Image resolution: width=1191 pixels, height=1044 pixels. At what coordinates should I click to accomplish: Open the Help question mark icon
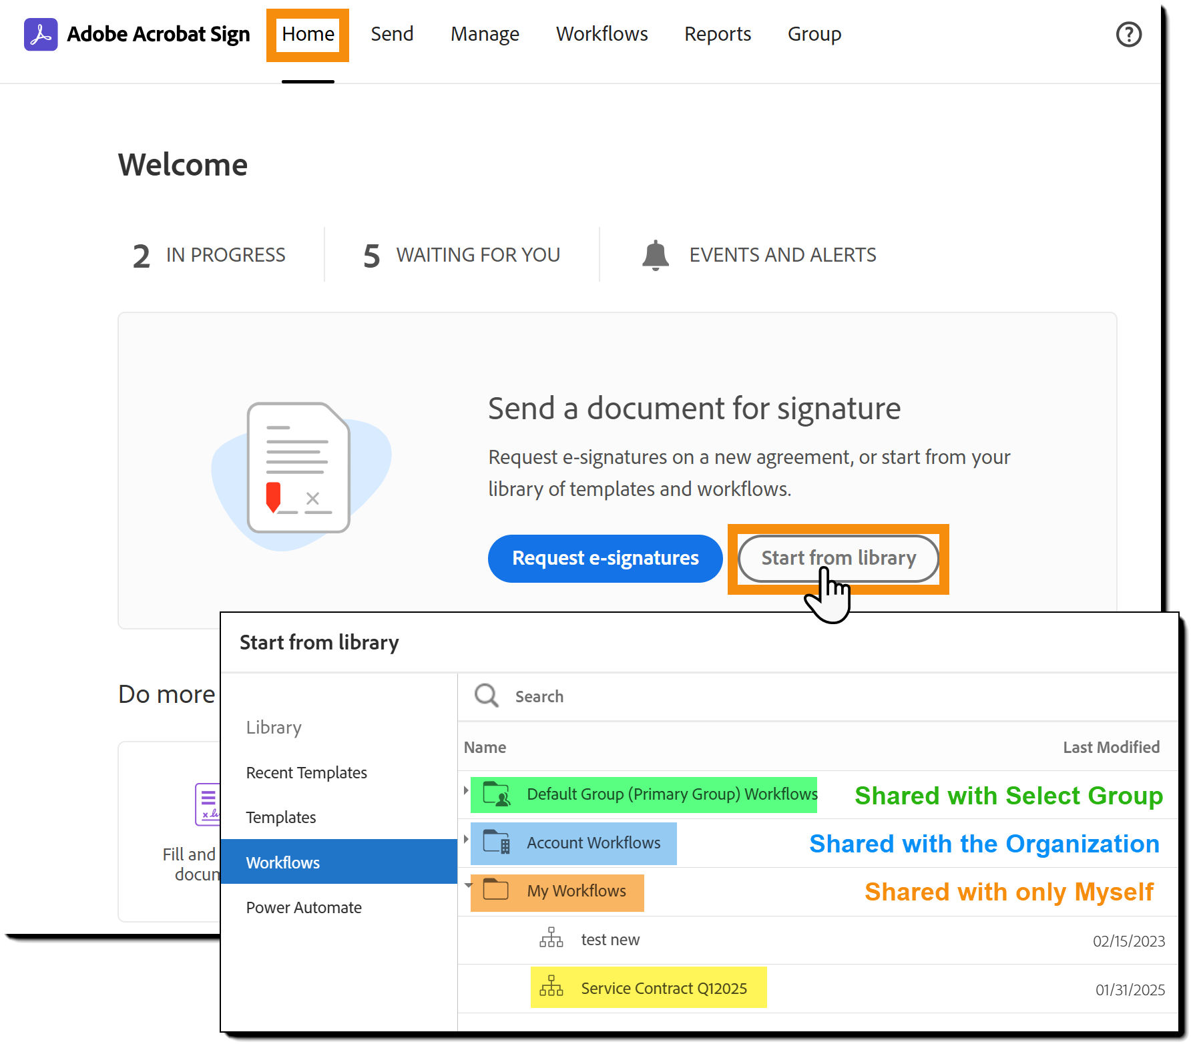tap(1129, 34)
